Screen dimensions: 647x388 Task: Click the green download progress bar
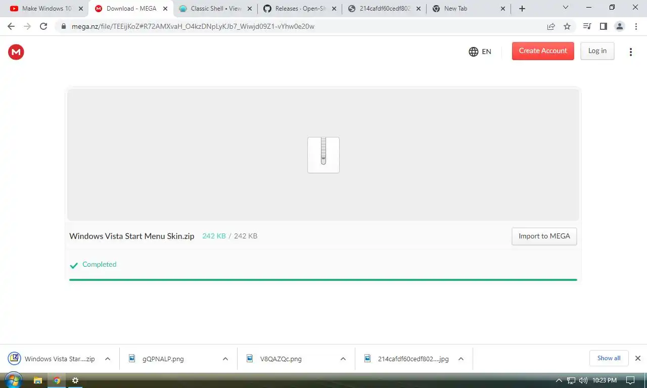pyautogui.click(x=323, y=279)
